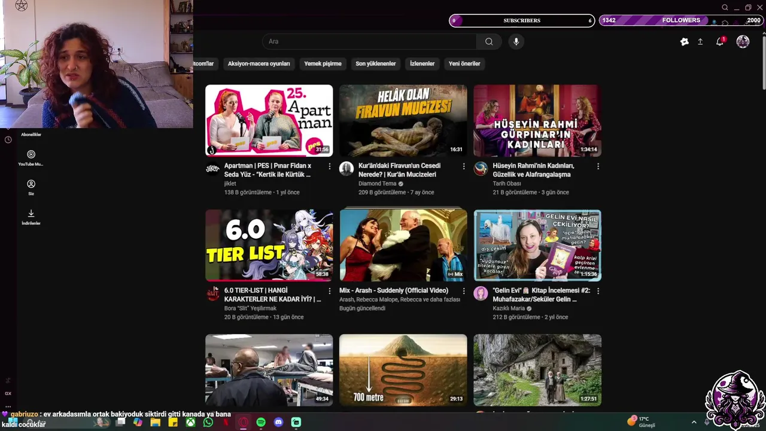The width and height of the screenshot is (766, 431).
Task: Select the Yeni öneriler filter chip
Action: (x=464, y=63)
